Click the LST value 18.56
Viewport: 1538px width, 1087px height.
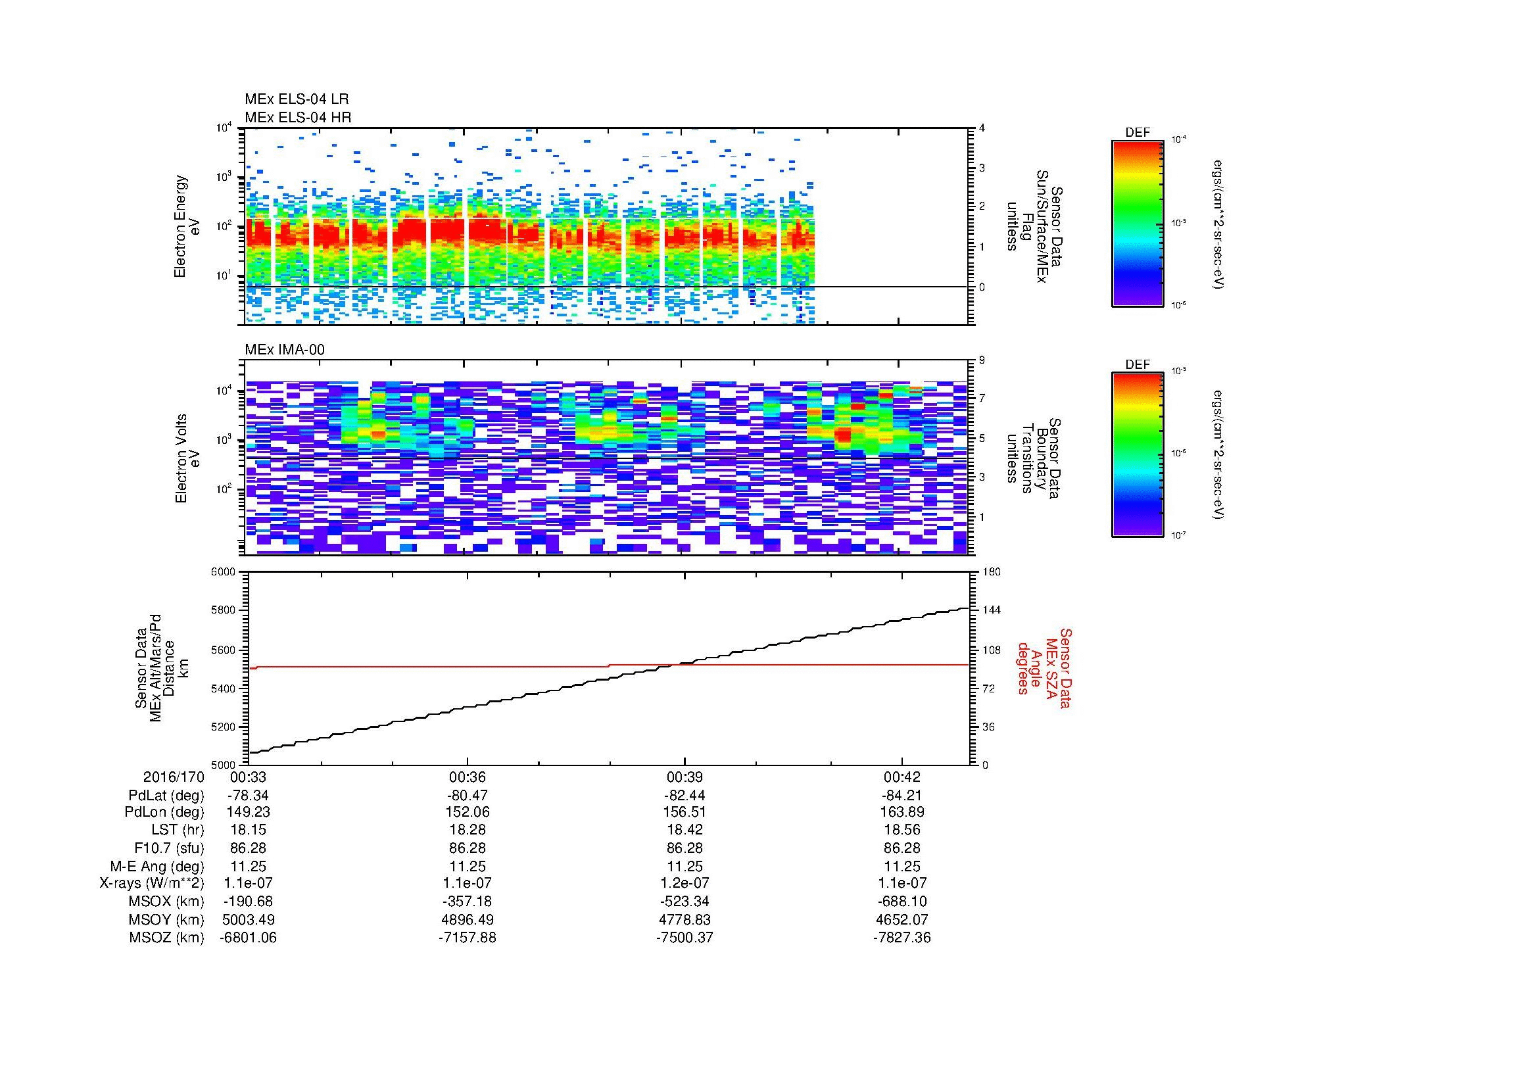tap(902, 830)
